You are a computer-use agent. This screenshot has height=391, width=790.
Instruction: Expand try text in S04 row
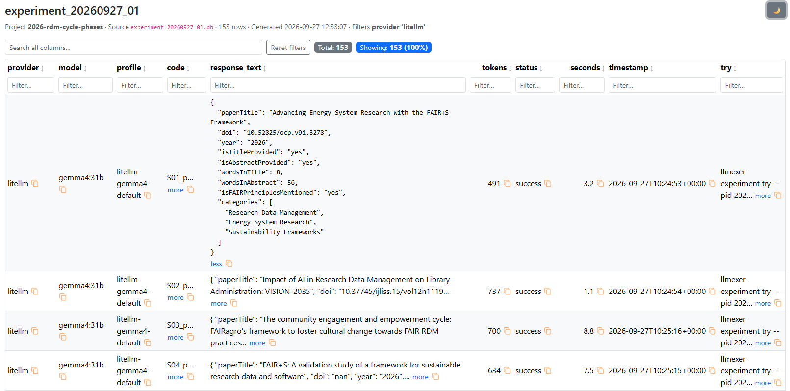coord(763,383)
